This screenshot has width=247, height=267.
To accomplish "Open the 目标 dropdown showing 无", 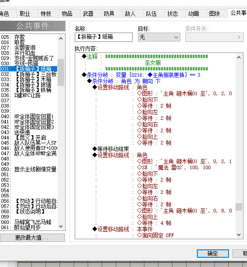I will tap(159, 37).
